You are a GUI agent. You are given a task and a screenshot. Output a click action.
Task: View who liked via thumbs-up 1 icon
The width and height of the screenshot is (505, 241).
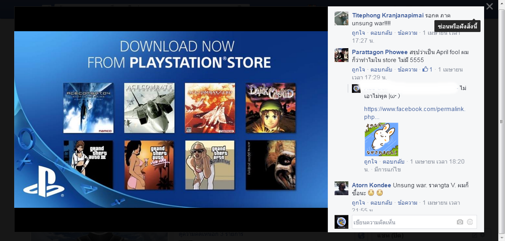coord(427,70)
